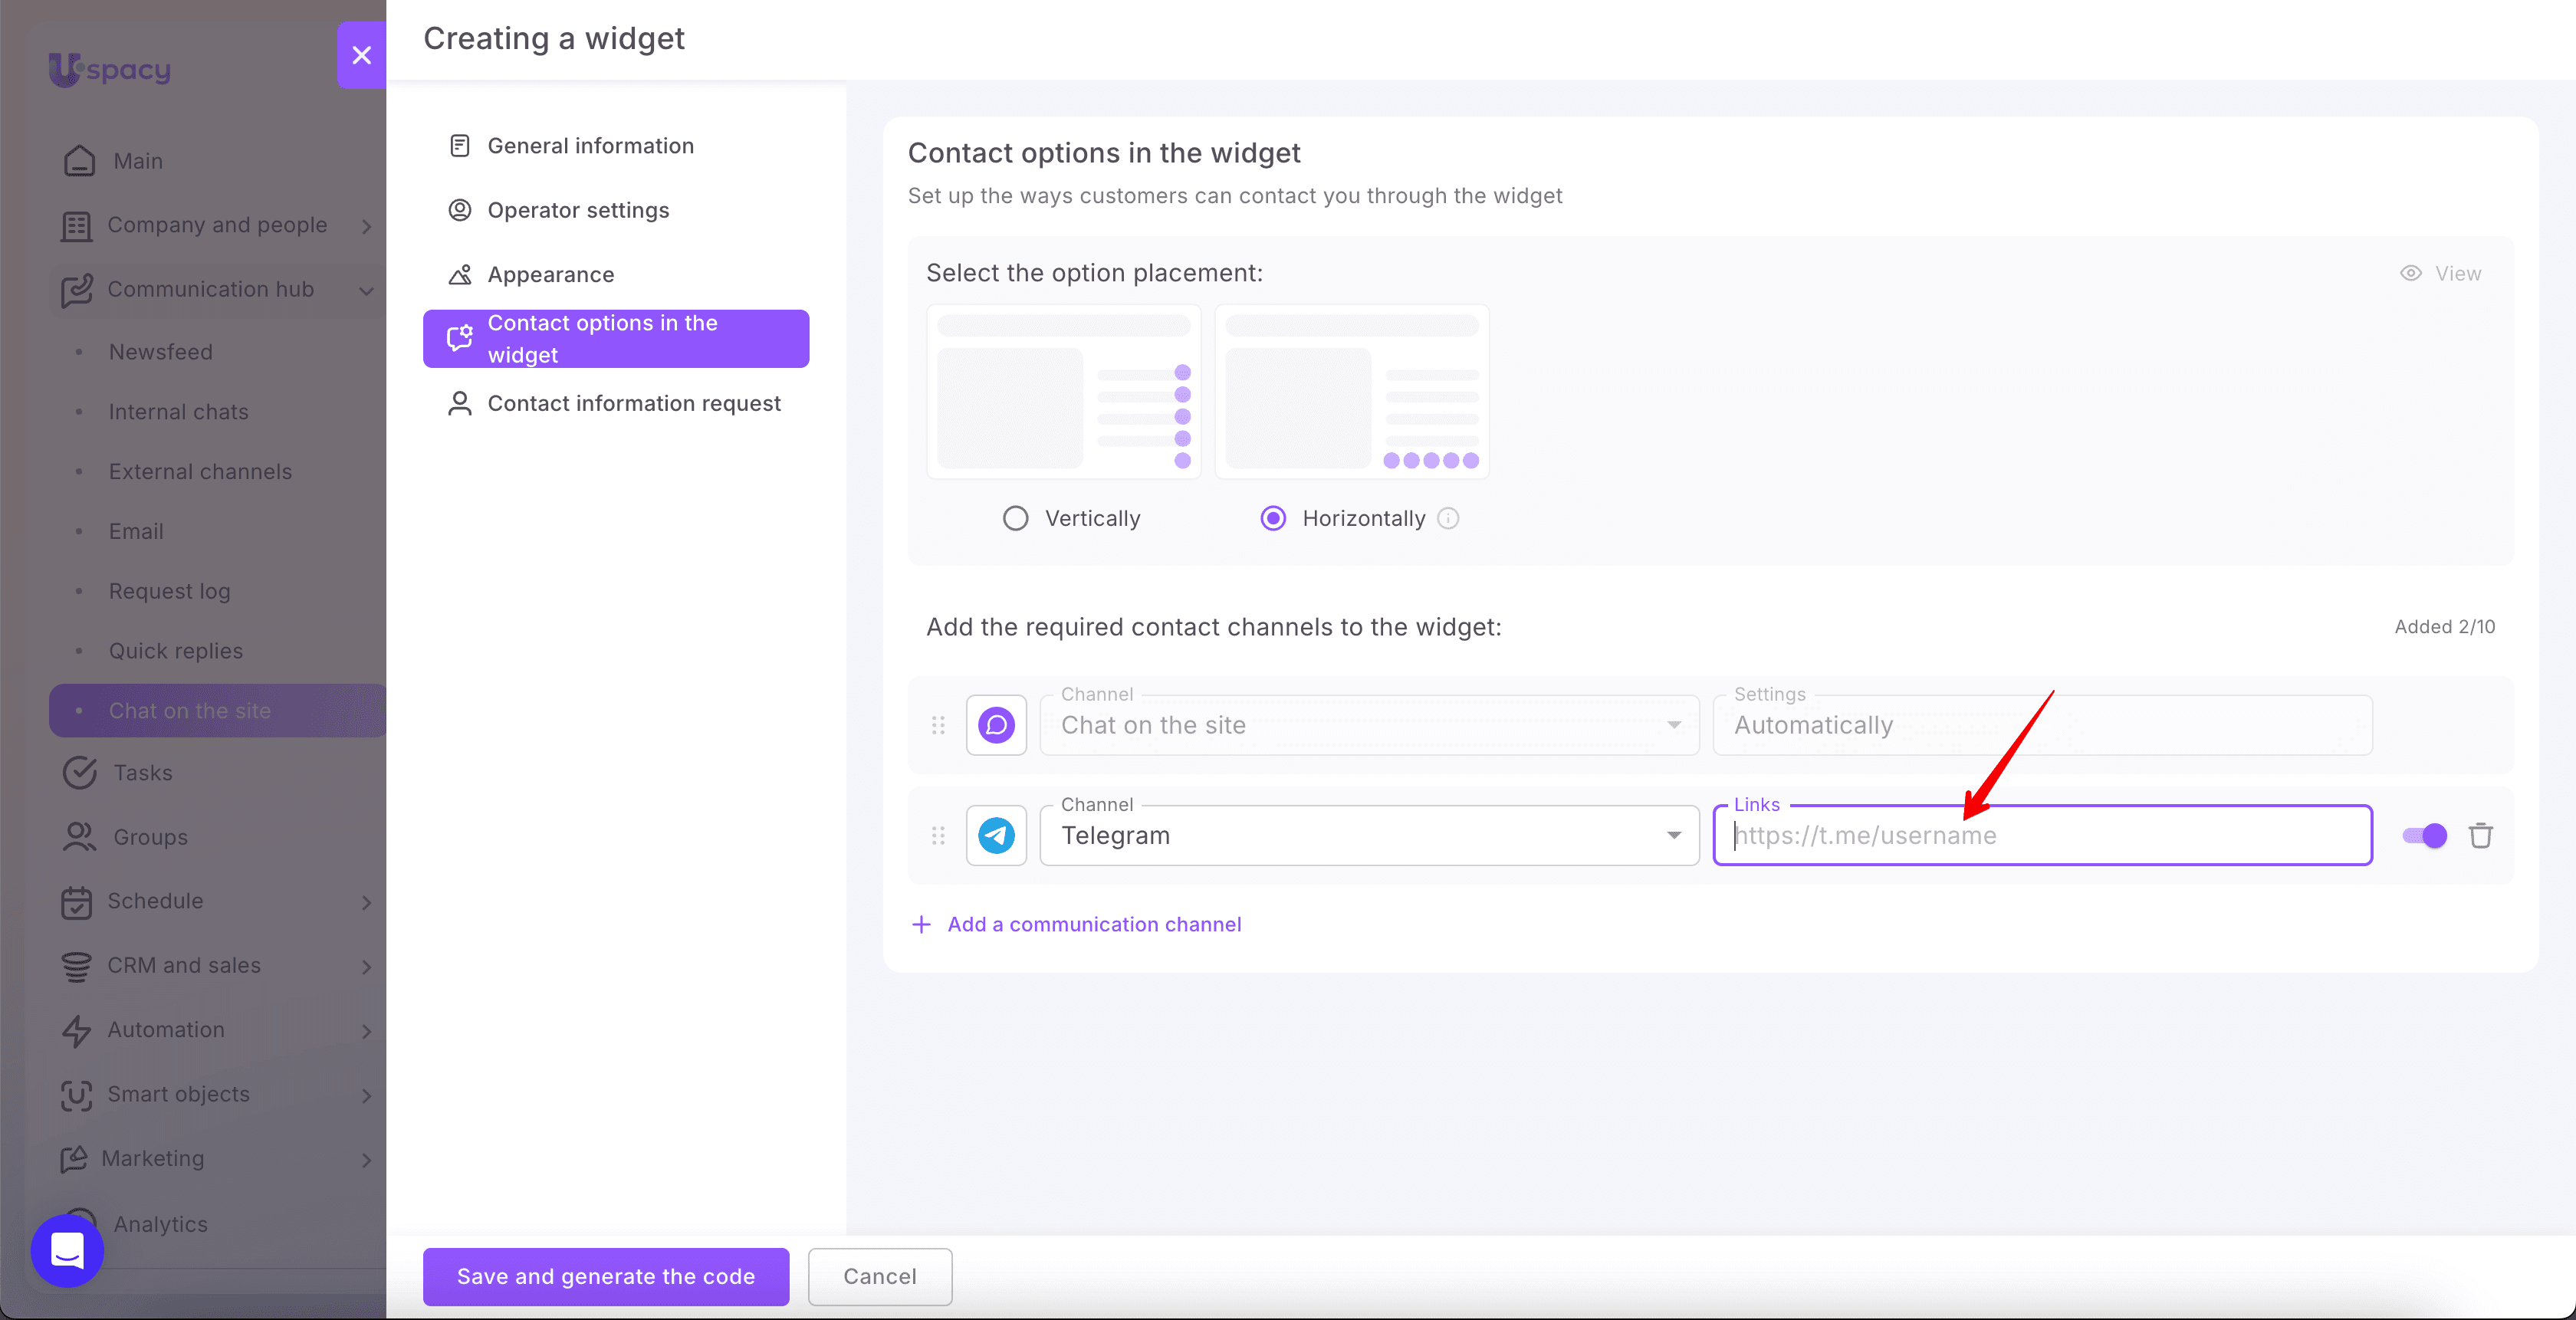Click Company and people building icon
The image size is (2576, 1320).
[76, 226]
